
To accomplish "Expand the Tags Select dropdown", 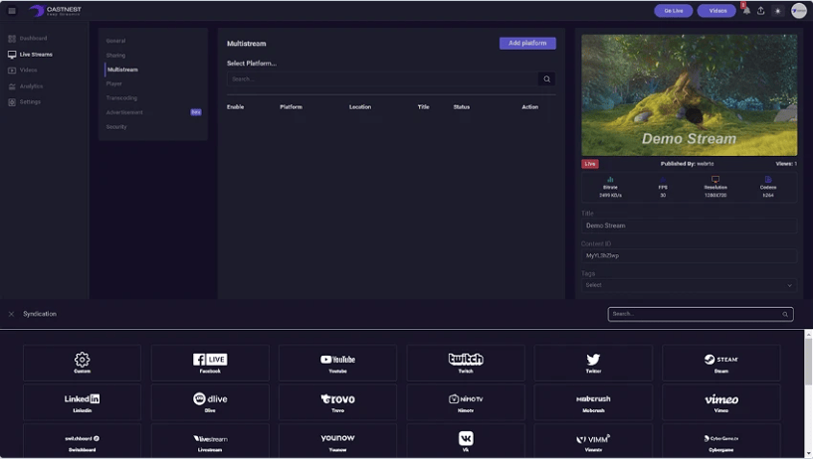I will [689, 285].
